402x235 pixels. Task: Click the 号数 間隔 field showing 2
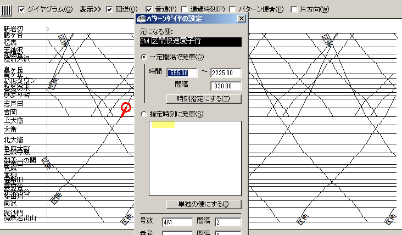click(x=227, y=222)
